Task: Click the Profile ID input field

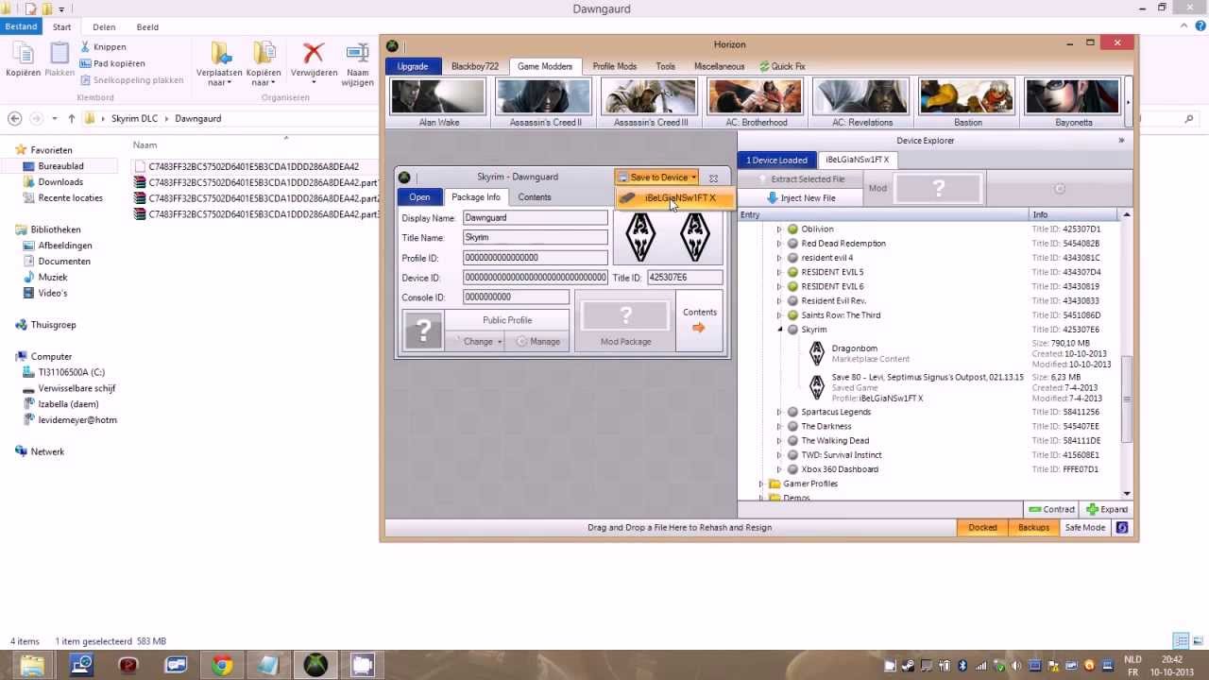Action: click(x=535, y=258)
